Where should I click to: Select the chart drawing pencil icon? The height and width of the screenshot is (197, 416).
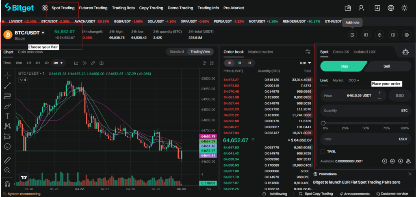(93, 63)
